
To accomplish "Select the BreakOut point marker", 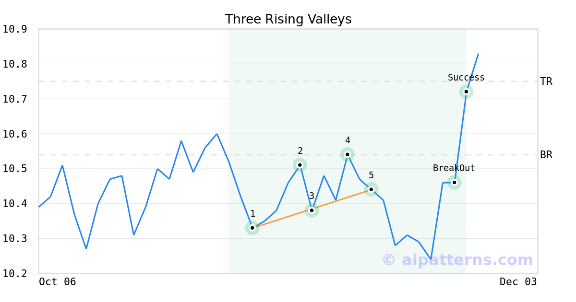I will [455, 182].
